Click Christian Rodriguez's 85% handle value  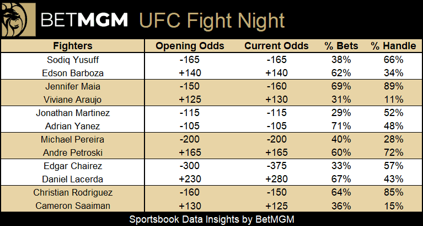pos(393,192)
